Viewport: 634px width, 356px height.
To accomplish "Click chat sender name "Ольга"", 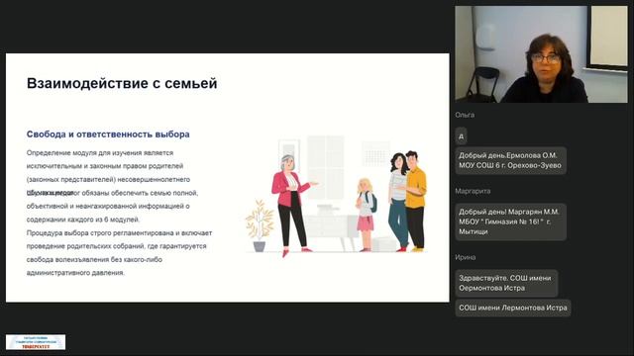I will [x=465, y=115].
